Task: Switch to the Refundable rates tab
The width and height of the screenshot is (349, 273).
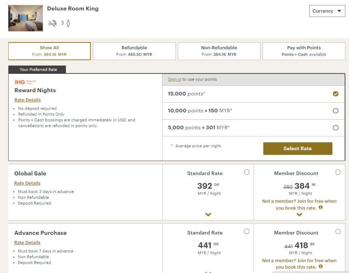Action: tap(134, 51)
